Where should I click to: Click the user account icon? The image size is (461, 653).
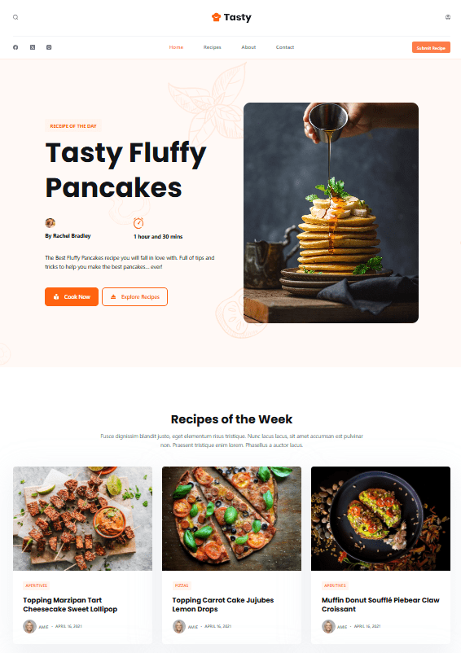448,17
